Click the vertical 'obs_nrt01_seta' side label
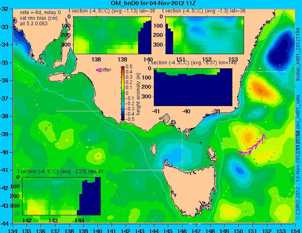302x233 pixels. click(298, 110)
